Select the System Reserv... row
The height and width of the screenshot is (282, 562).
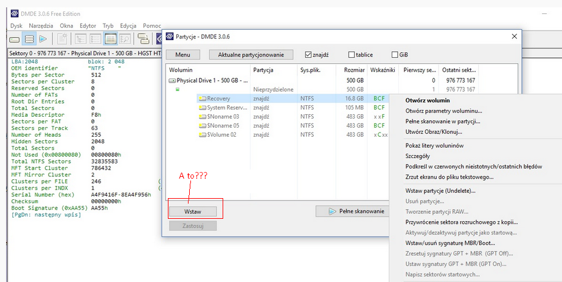(x=278, y=108)
